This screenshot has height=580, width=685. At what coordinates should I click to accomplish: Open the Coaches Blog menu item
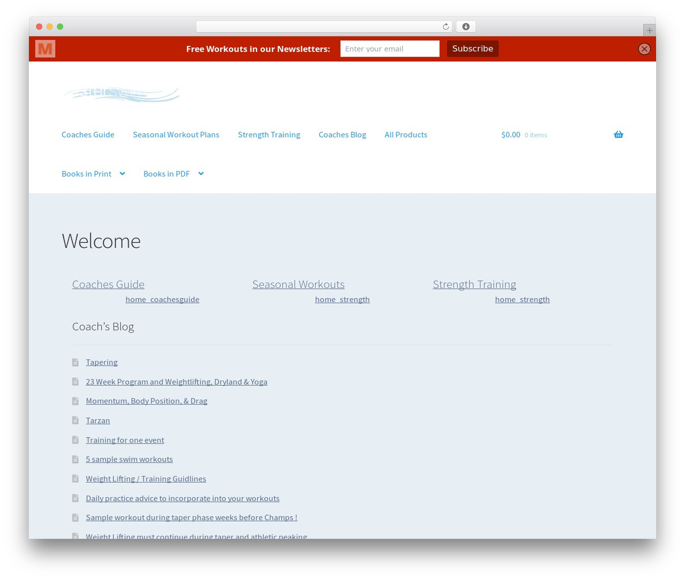342,135
